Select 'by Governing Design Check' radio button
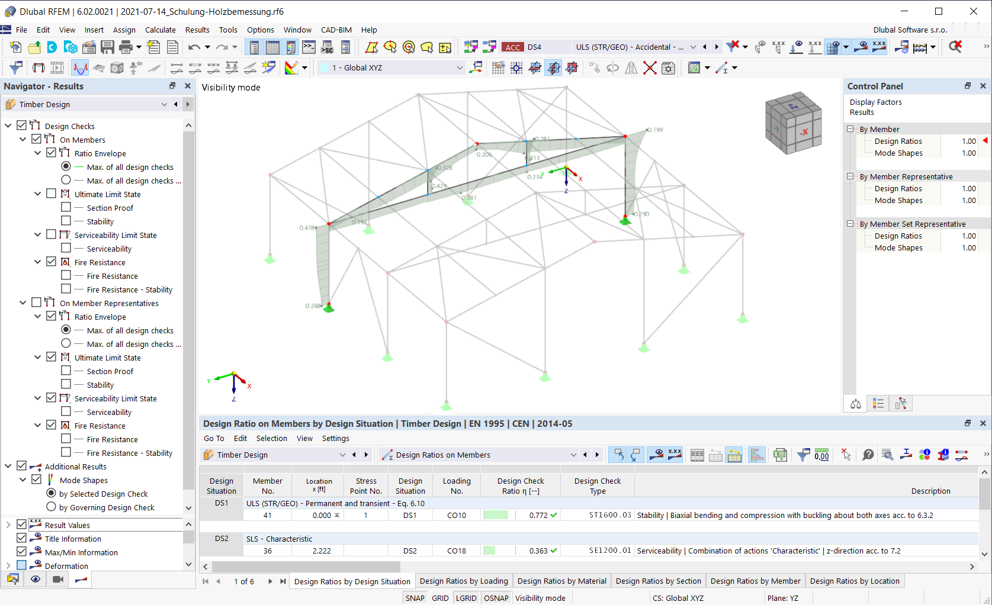 click(x=51, y=507)
